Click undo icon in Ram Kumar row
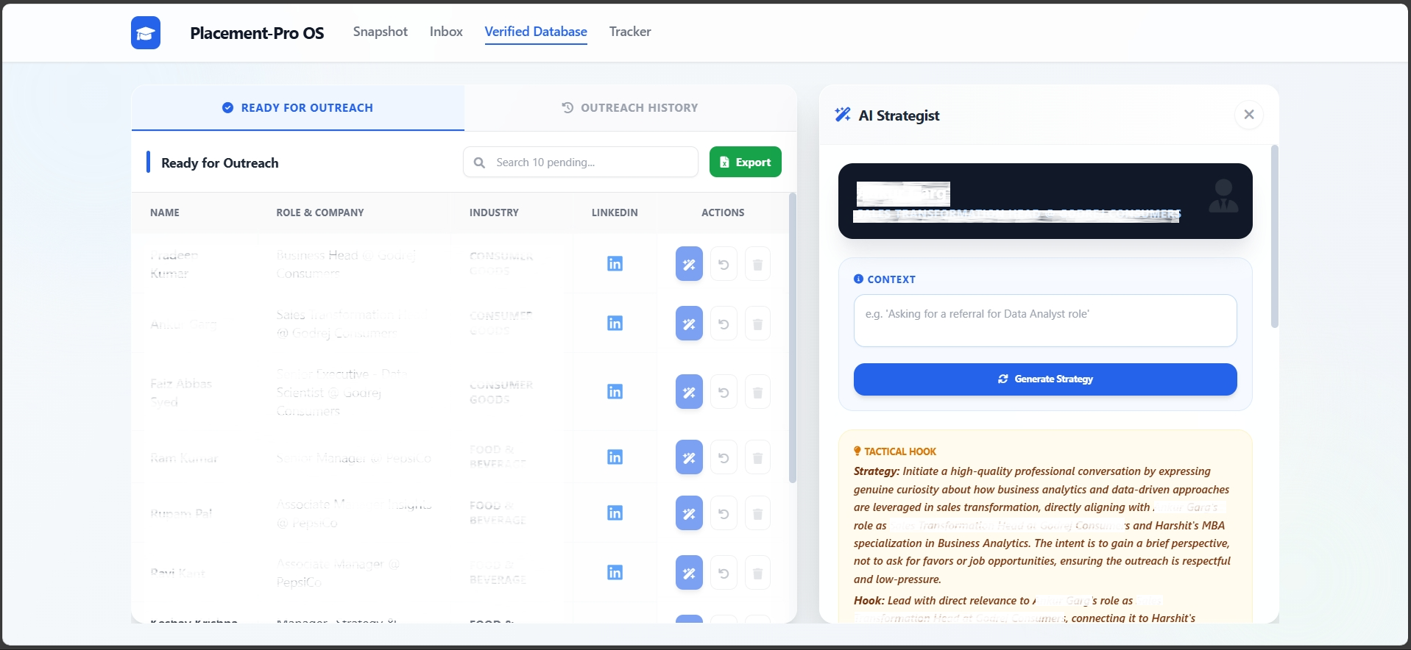The image size is (1411, 650). (724, 458)
